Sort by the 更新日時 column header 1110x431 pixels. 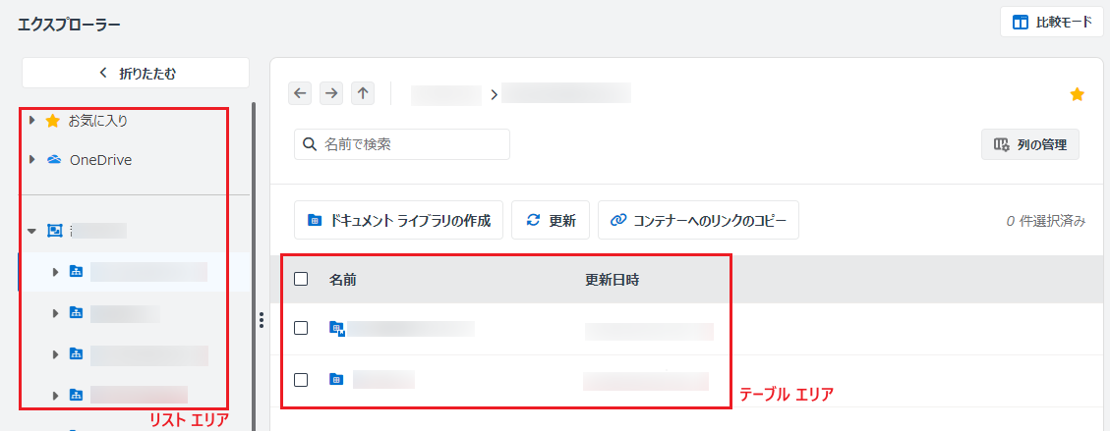613,280
